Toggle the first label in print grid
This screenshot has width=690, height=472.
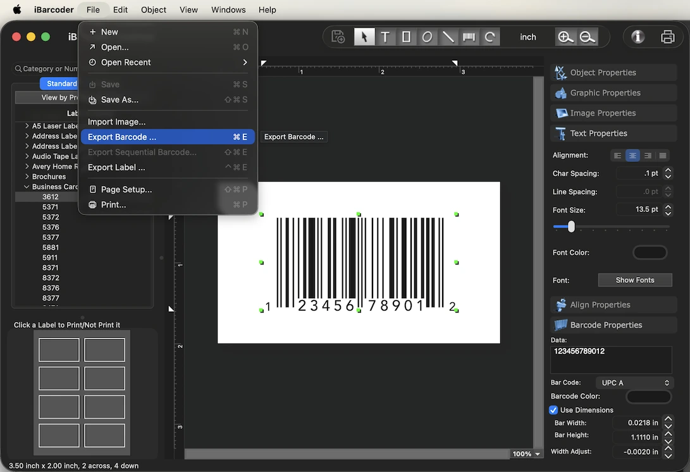click(x=59, y=350)
